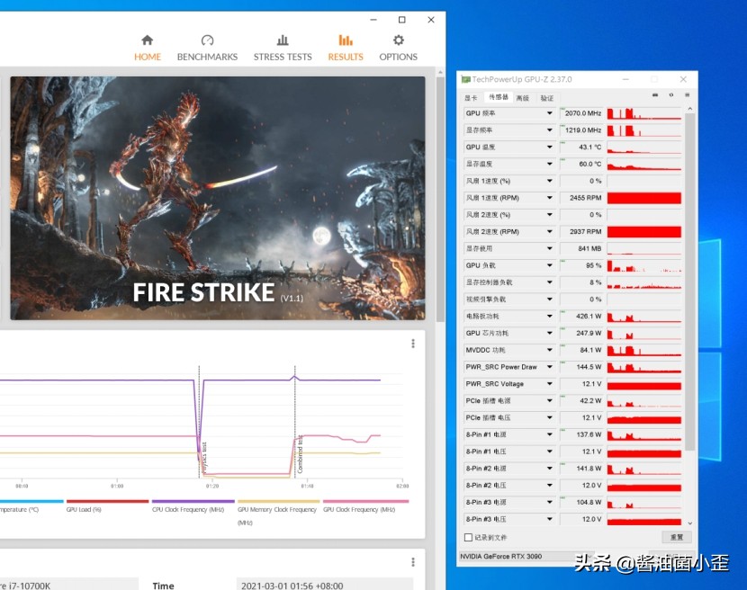Expand the GPU 负载 sensor dropdown
This screenshot has width=747, height=590.
click(549, 265)
